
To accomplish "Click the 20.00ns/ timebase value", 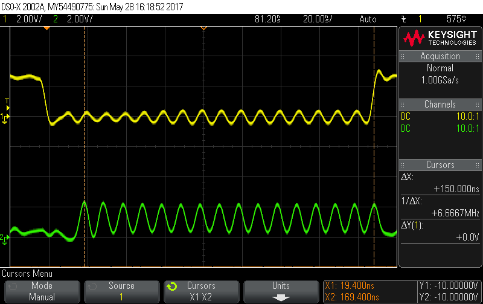I will 318,19.
